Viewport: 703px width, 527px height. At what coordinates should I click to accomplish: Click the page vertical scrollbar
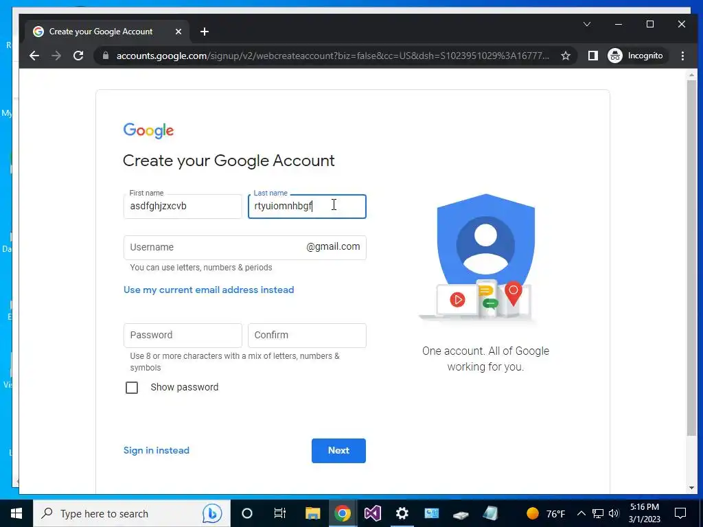692,258
